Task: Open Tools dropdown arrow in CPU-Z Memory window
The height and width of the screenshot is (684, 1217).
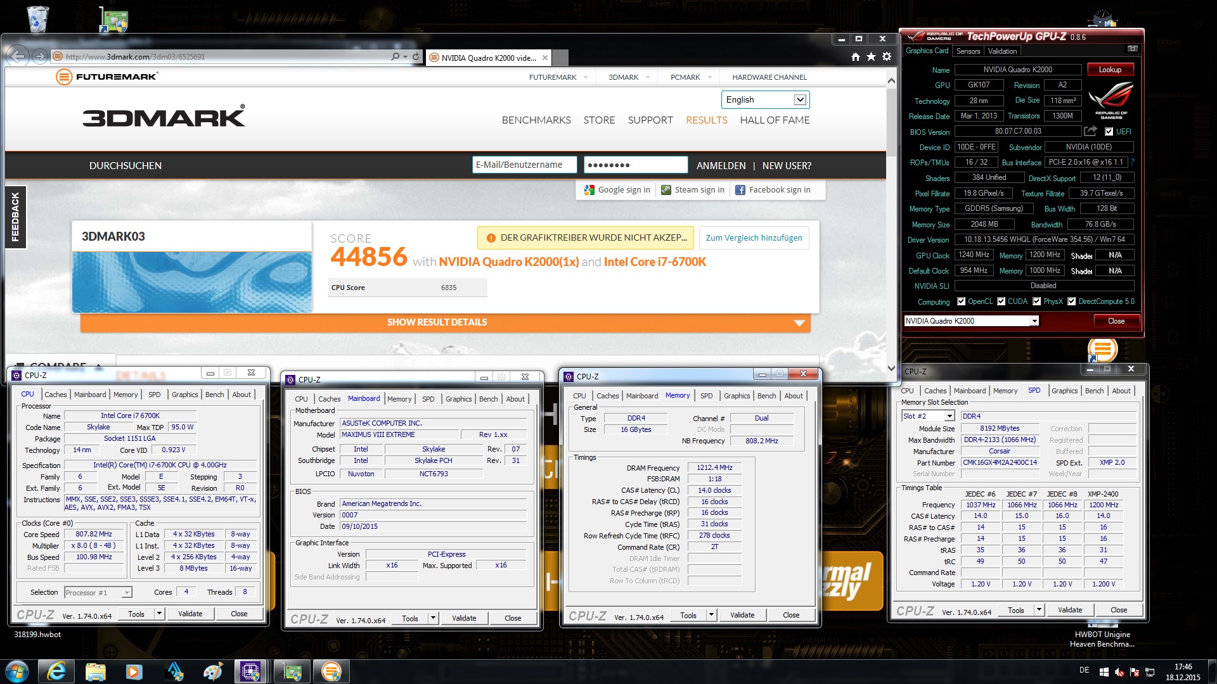Action: coord(711,615)
